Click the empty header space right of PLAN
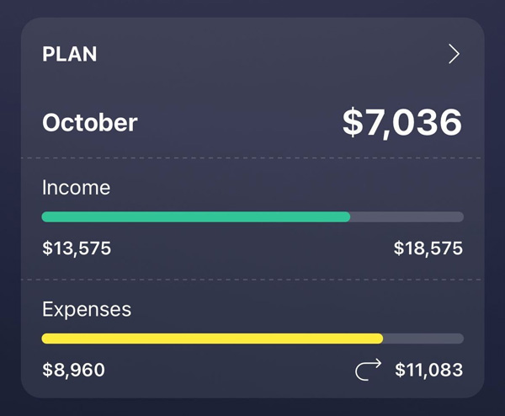The height and width of the screenshot is (416, 505). [269, 55]
